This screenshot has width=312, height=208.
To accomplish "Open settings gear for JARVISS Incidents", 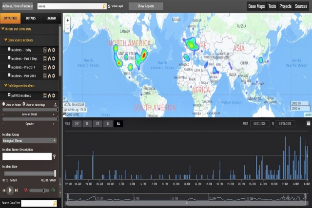I will [x=54, y=95].
